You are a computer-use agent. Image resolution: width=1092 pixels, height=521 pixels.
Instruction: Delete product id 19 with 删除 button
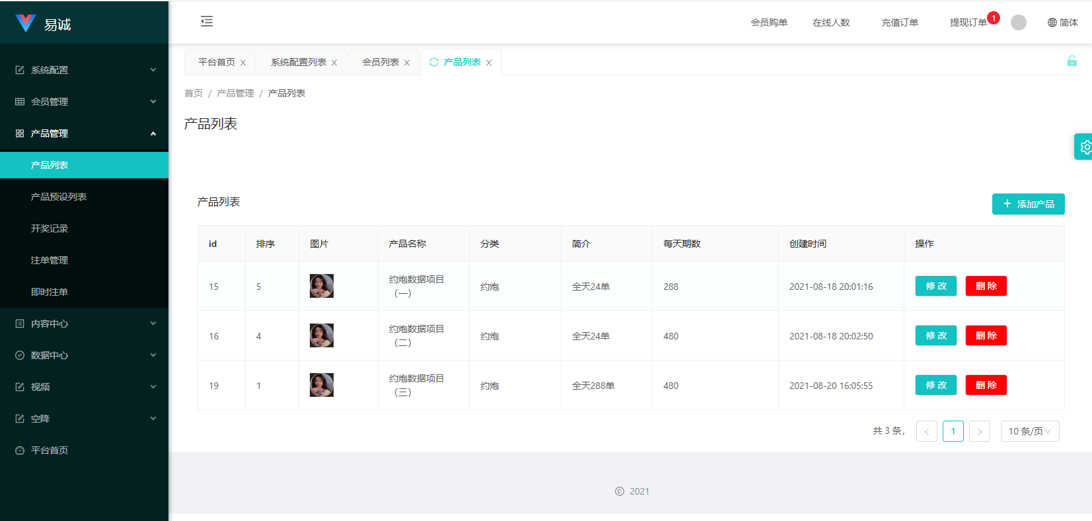coord(986,385)
